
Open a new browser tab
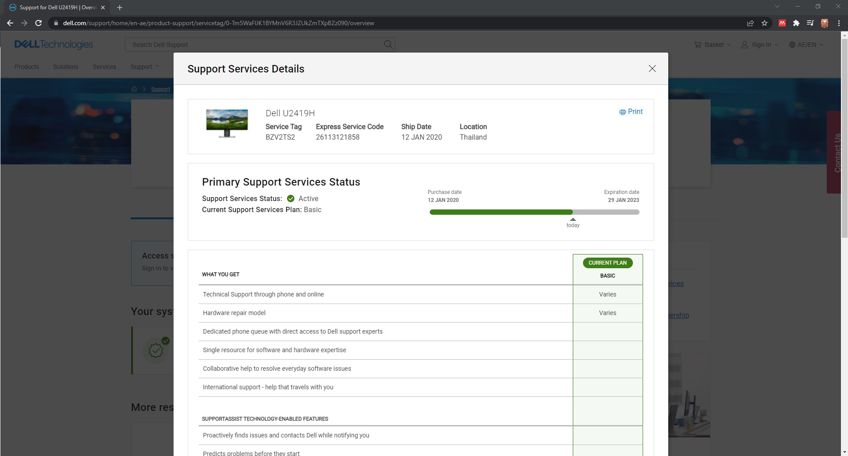[120, 8]
